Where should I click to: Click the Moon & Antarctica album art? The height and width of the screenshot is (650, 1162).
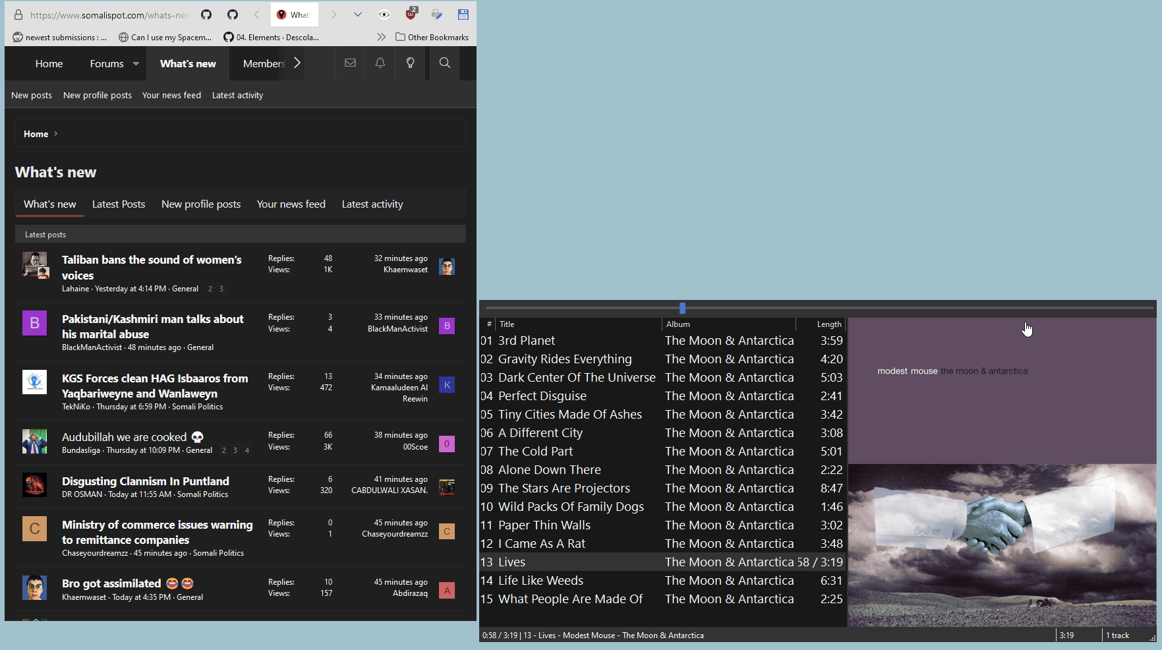pyautogui.click(x=1002, y=472)
